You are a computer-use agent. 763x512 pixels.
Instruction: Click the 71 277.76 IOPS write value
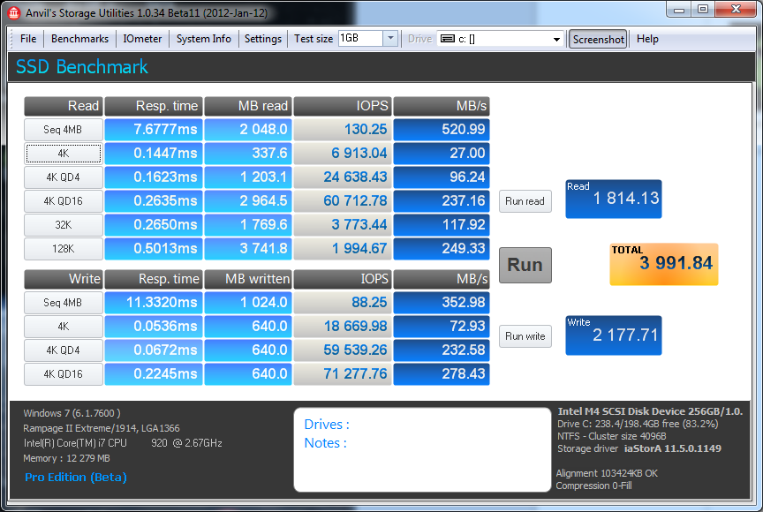[x=343, y=374]
